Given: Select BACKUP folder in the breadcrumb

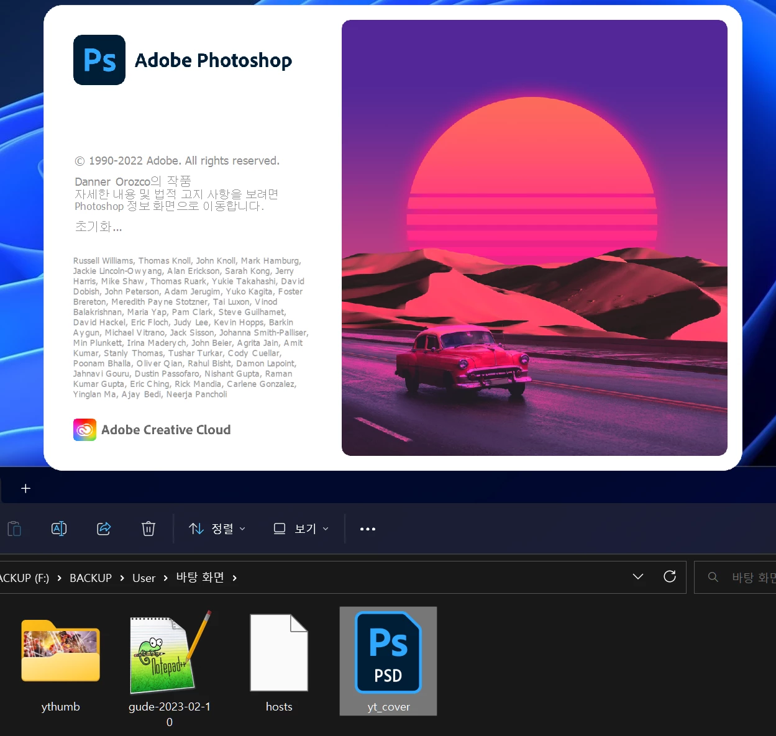Looking at the screenshot, I should [x=91, y=578].
